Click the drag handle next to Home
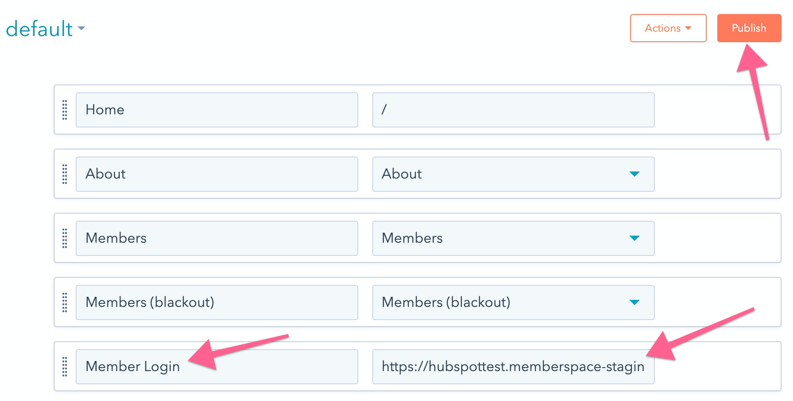 [65, 110]
